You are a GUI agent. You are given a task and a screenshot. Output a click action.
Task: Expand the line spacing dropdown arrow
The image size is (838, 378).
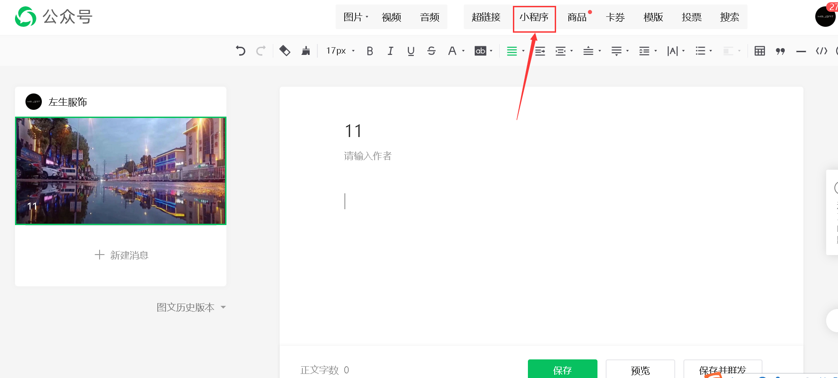tap(656, 51)
